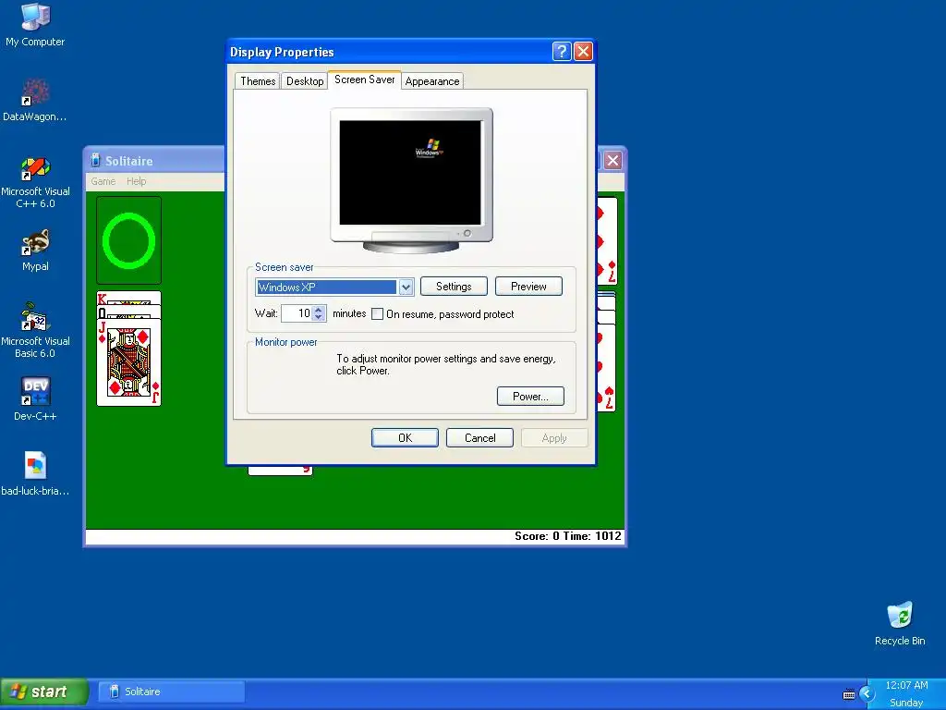Screen dimensions: 946x710
Task: Expand hidden tray icons with the arrow
Action: pyautogui.click(x=867, y=693)
